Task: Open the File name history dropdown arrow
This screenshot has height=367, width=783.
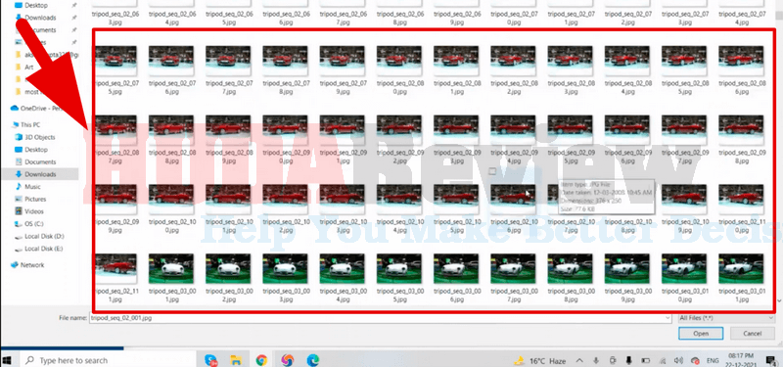Action: point(668,317)
